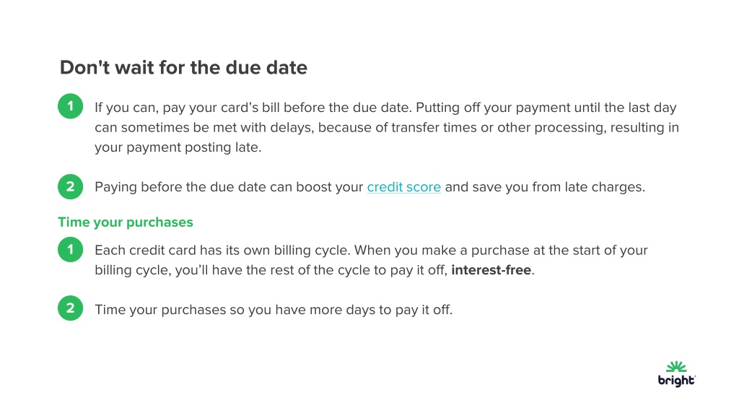Click green circle 1 beside "Each credit card"
Screen dimensions: 739x416
coord(71,249)
